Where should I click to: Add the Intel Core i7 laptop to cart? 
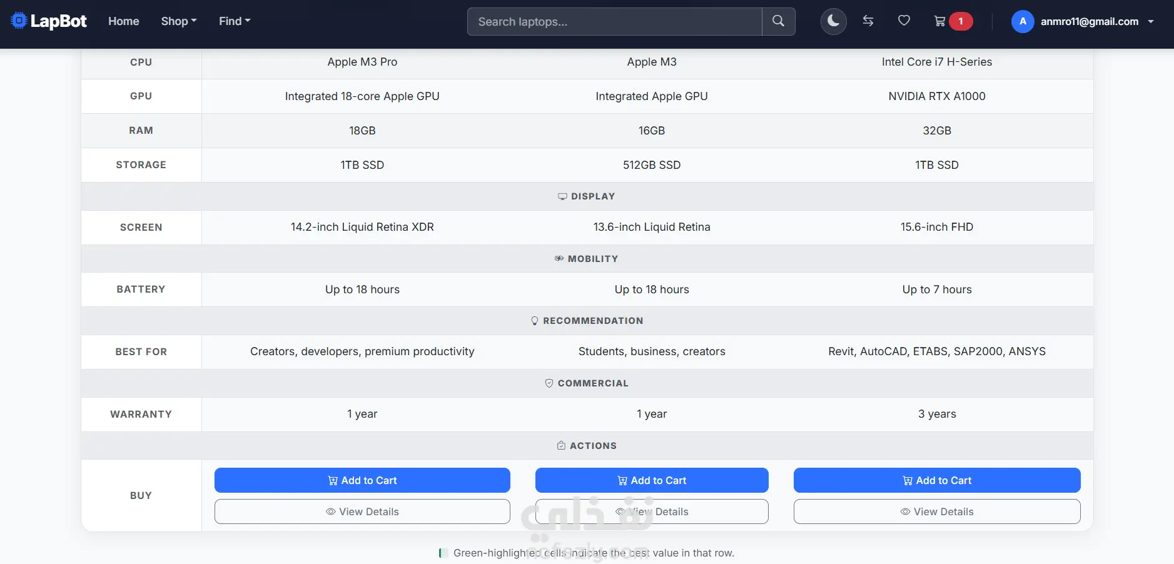[x=937, y=480]
